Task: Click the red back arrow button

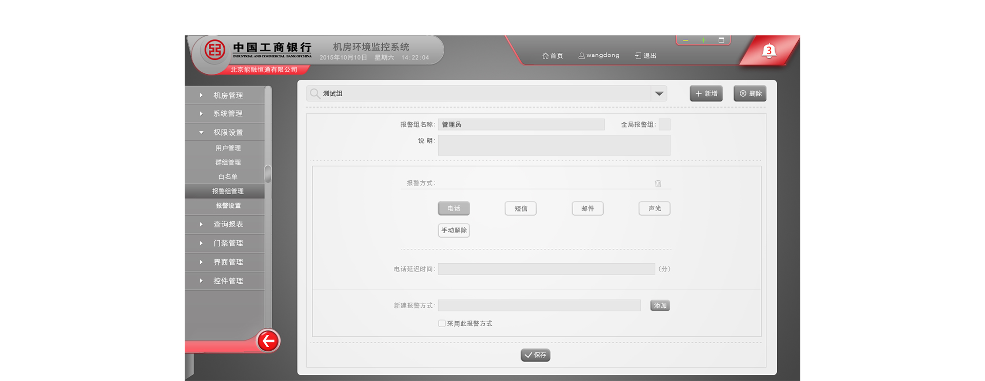Action: tap(268, 341)
